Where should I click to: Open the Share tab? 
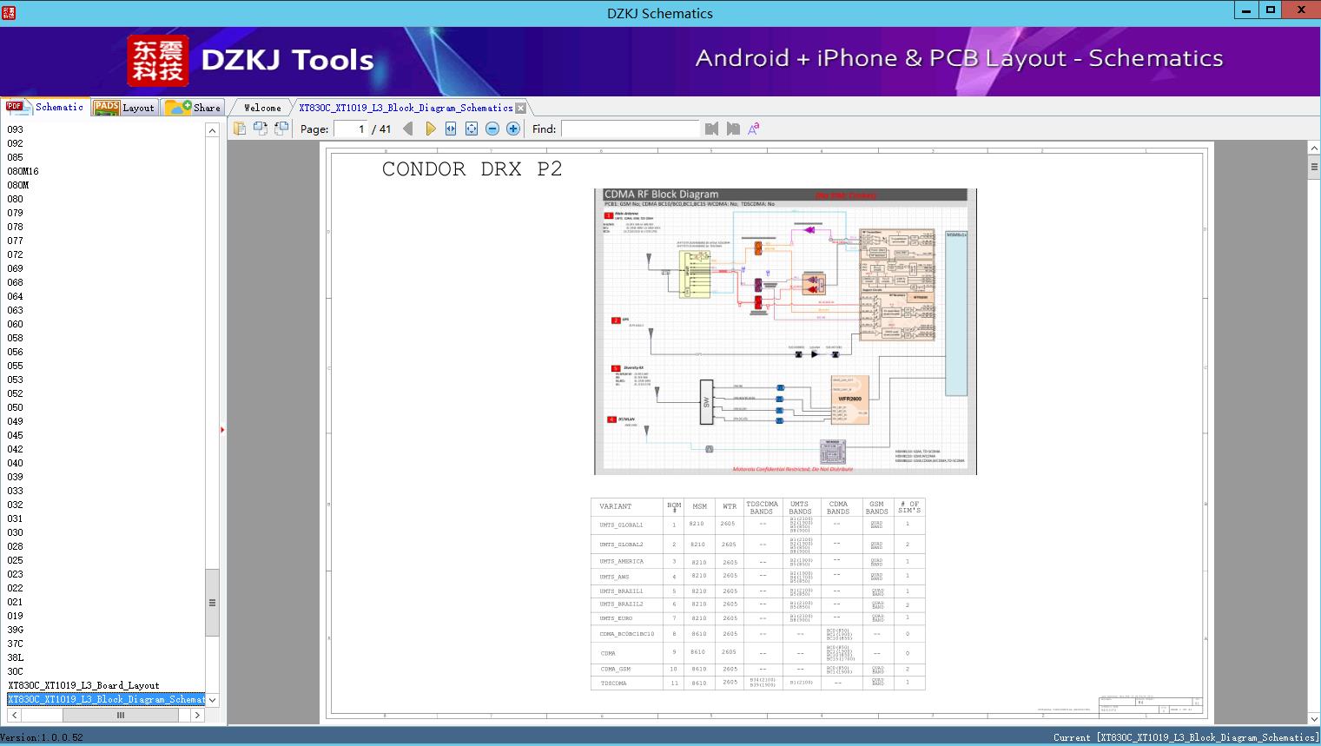tap(194, 108)
